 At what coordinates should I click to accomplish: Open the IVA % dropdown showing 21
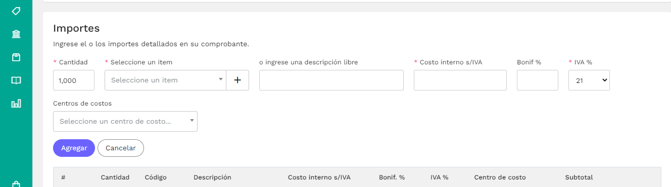point(589,80)
